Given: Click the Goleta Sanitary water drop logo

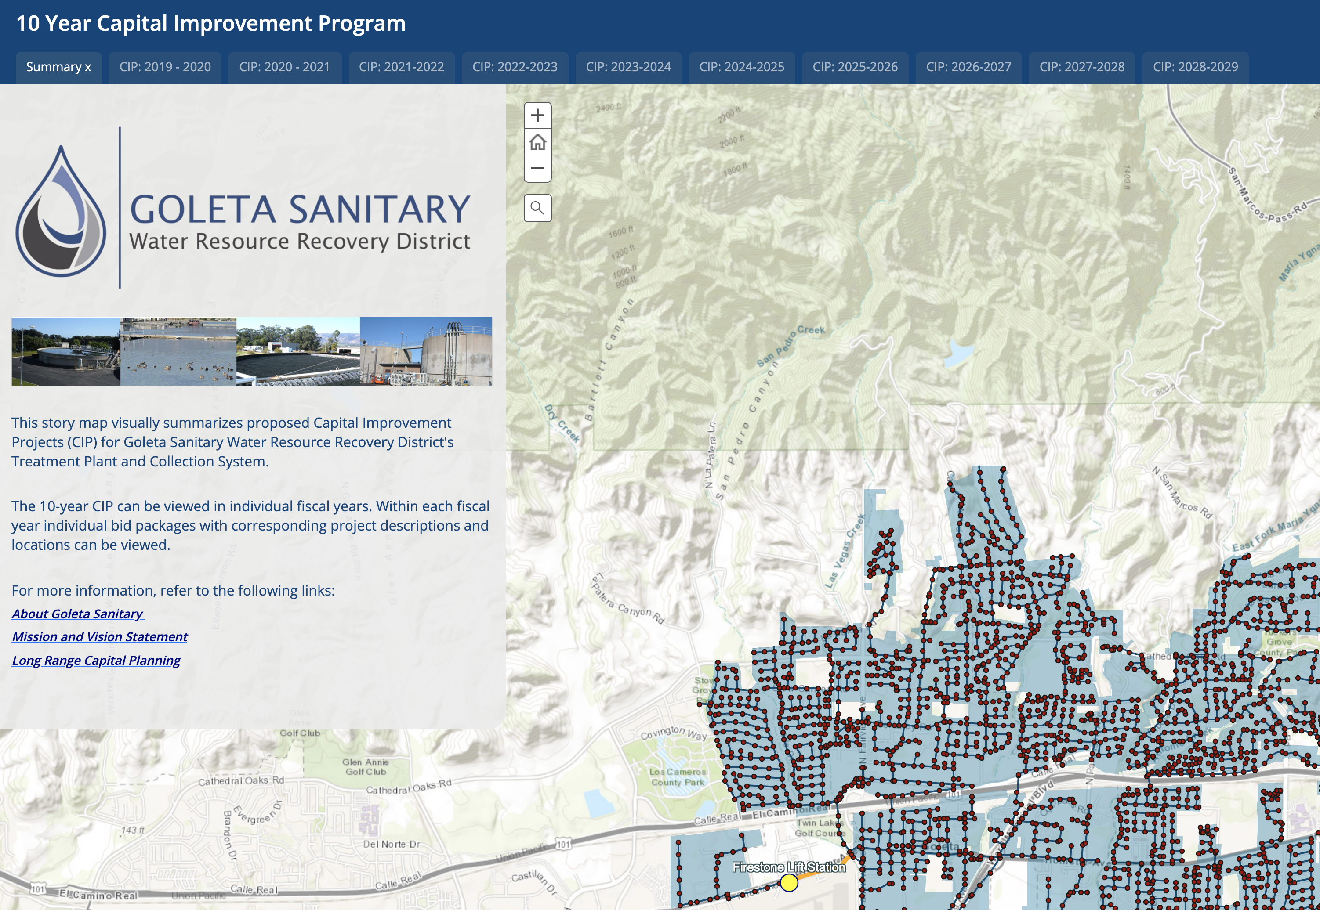Looking at the screenshot, I should tap(61, 212).
